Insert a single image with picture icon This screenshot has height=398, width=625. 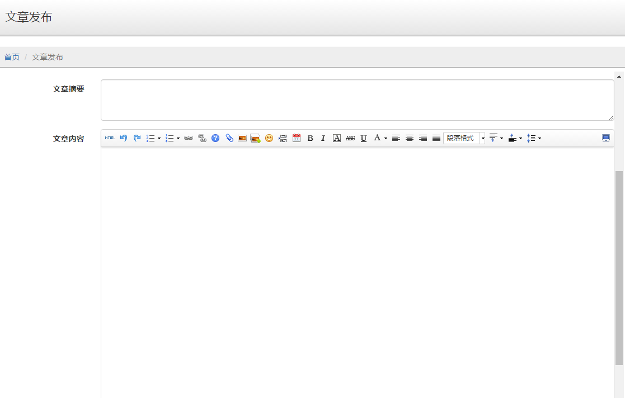click(242, 138)
